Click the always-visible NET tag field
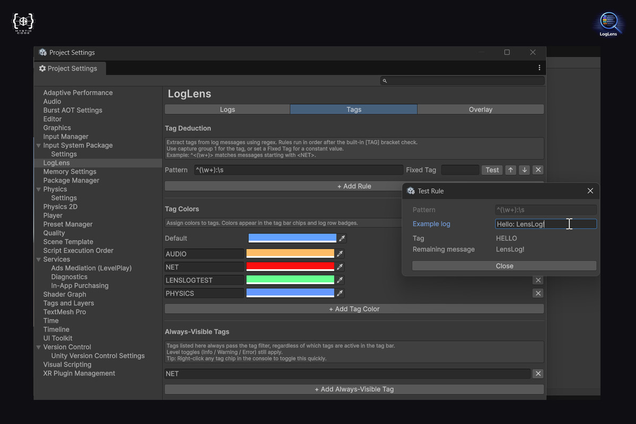The image size is (636, 424). 347,374
